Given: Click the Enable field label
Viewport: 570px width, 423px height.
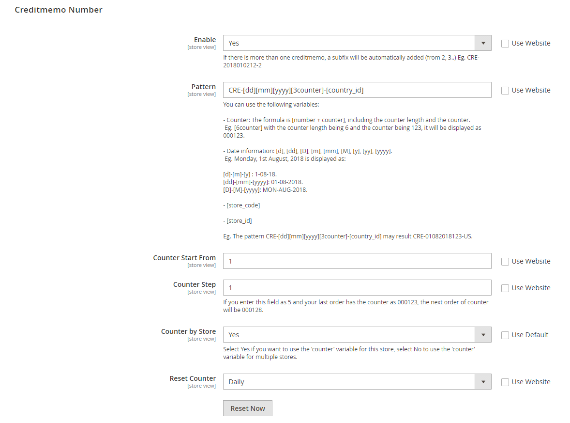Looking at the screenshot, I should coord(205,40).
